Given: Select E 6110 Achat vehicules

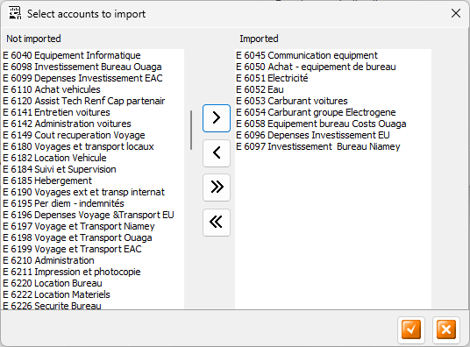Looking at the screenshot, I should pos(93,89).
